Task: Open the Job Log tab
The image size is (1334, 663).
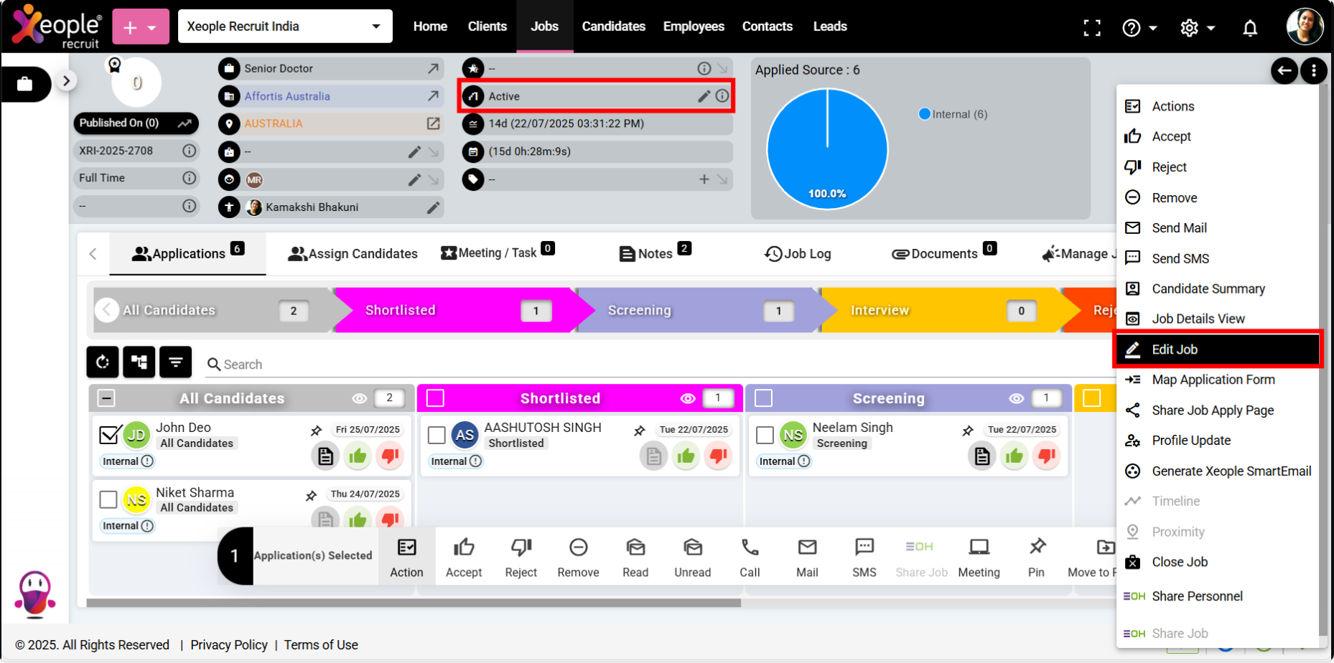Action: tap(798, 254)
